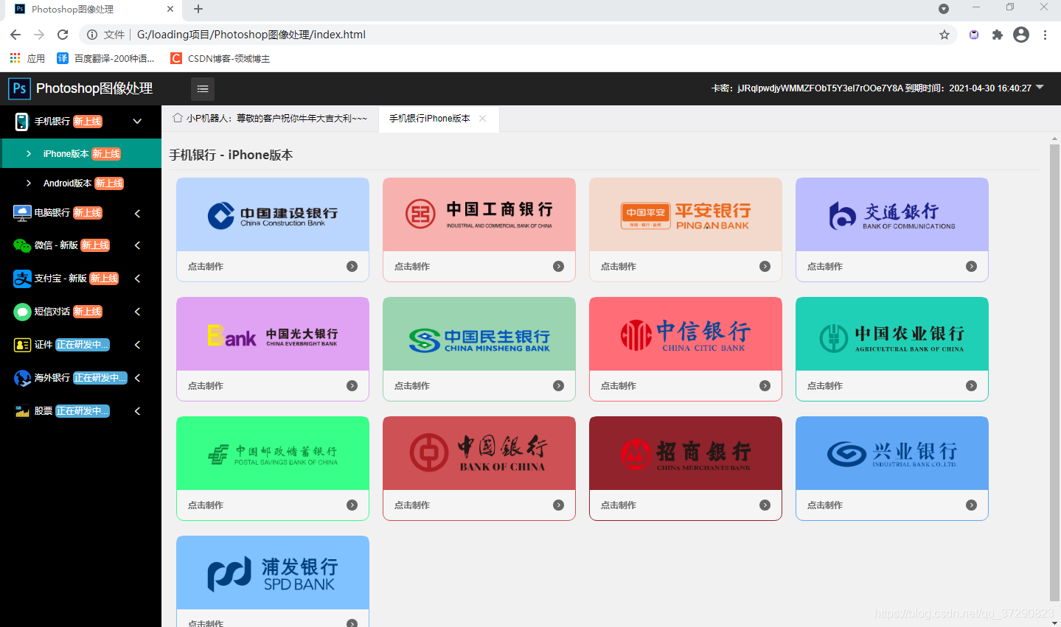
Task: Expand the 支付宝 - 新版 sidebar chevron
Action: (137, 279)
